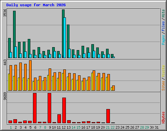Click the orange Sites bar for day 9
The width and height of the screenshot is (167, 131).
click(50, 80)
